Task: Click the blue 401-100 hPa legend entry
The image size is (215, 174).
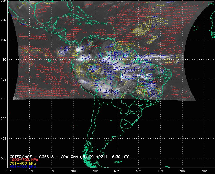Action: [x=23, y=167]
